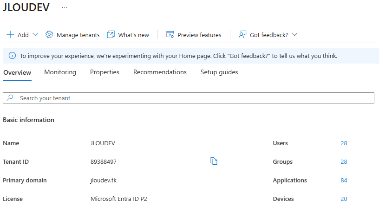Click the Preview features icon
The height and width of the screenshot is (213, 379).
coord(170,35)
